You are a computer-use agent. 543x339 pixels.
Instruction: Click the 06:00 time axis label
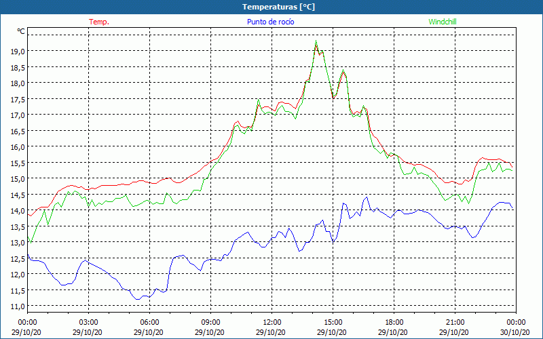coord(149,322)
